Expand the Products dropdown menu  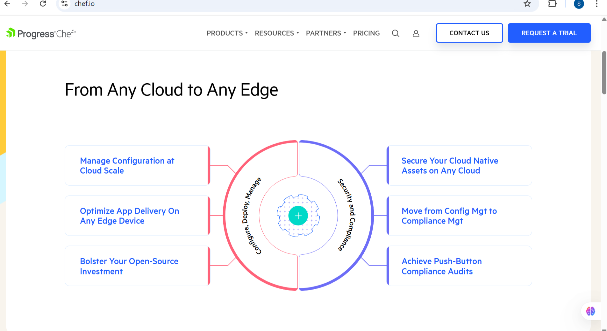[227, 33]
